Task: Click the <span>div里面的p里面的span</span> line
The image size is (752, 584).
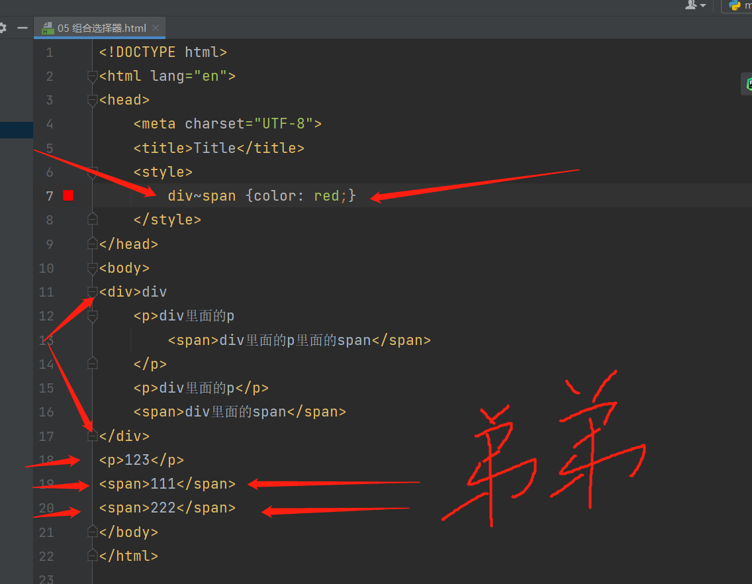Action: tap(299, 340)
